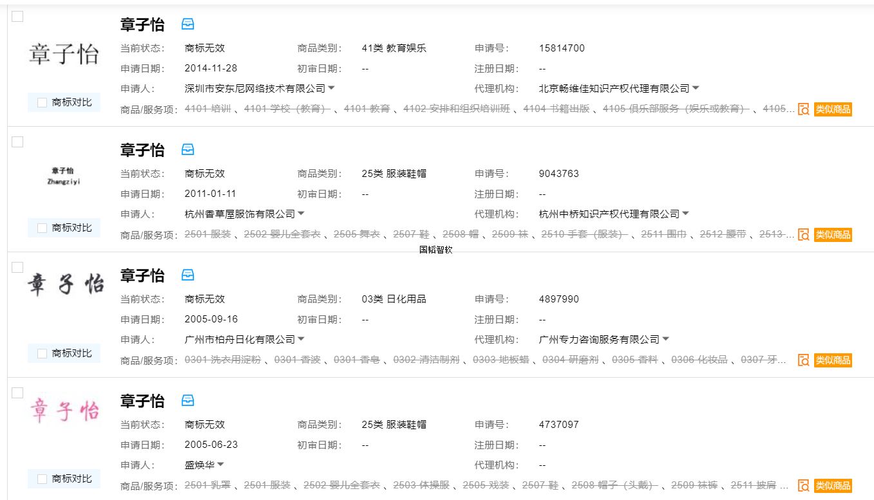Expand applicant 盛焕华 dropdown arrow
874x500 pixels.
pos(220,465)
